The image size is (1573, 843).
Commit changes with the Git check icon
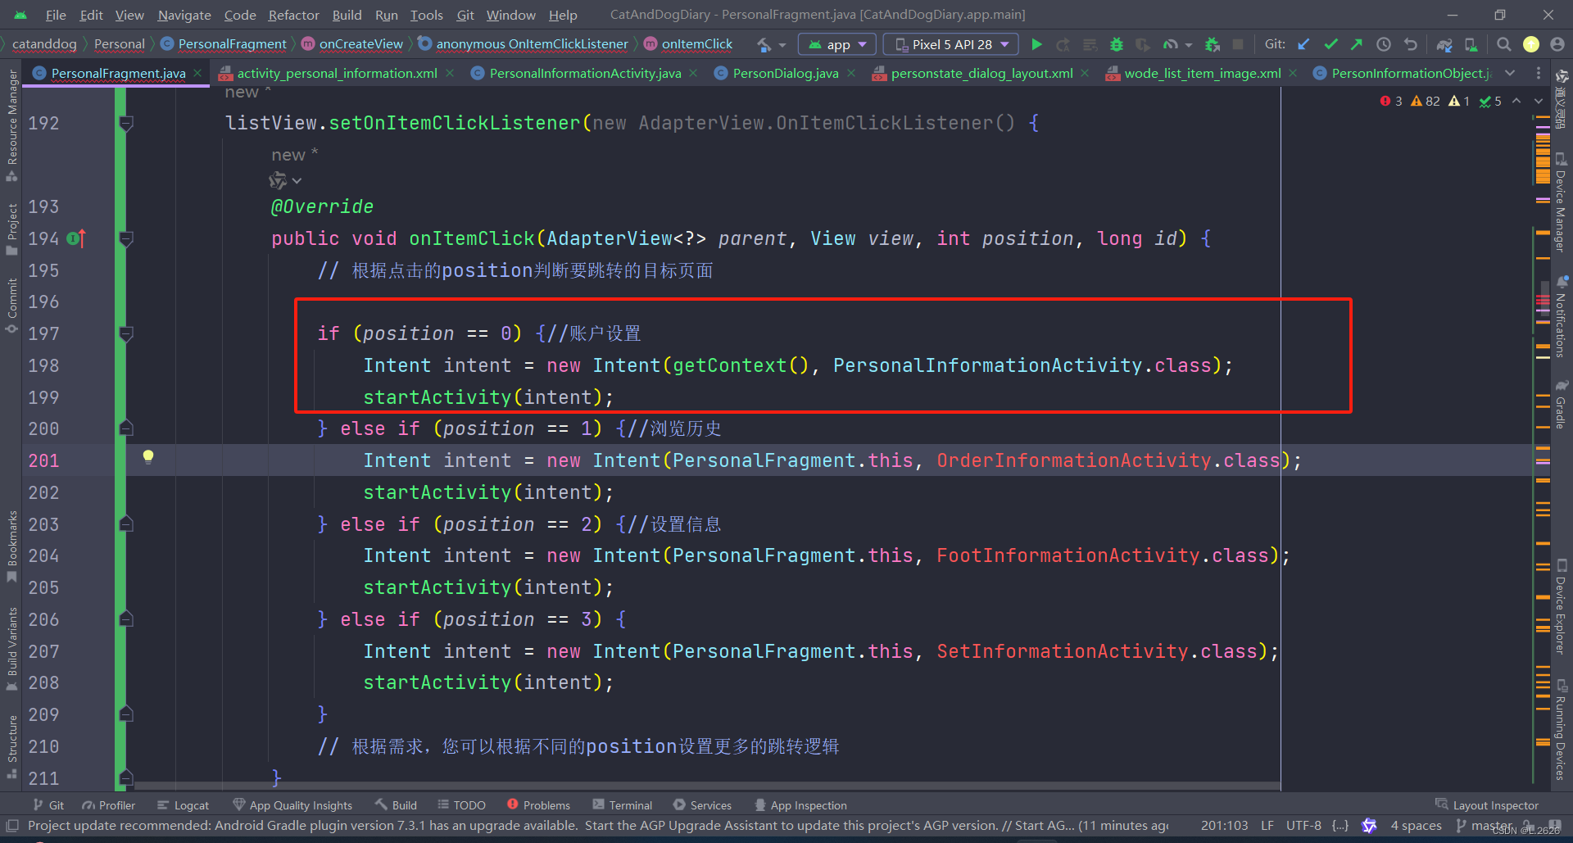[1330, 44]
